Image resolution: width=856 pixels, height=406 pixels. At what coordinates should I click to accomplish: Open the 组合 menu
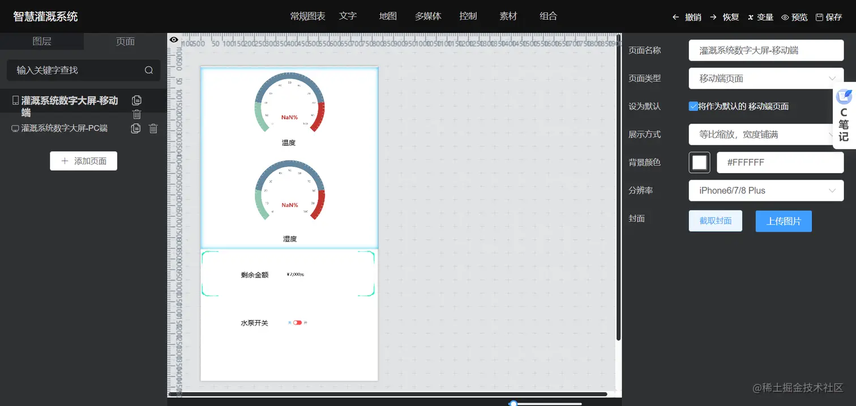tap(549, 16)
